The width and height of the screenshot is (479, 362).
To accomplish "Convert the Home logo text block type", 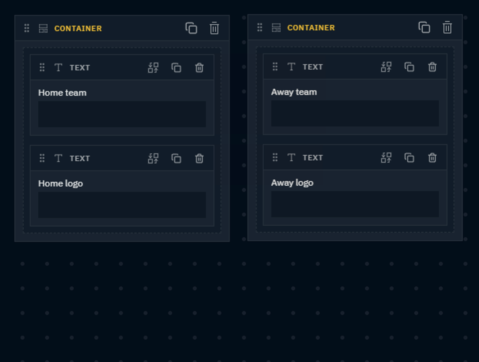I will coord(153,158).
